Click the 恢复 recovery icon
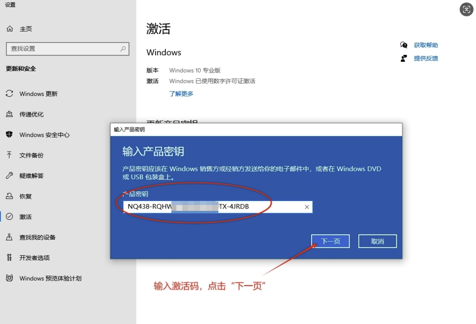This screenshot has height=324, width=476. click(x=10, y=196)
